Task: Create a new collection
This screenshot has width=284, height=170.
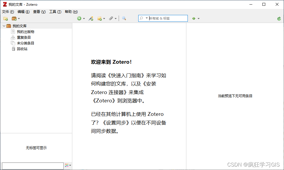Action: (5, 18)
